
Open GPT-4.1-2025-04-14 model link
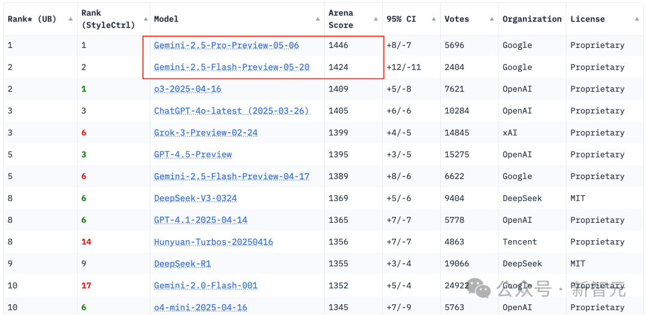(x=201, y=220)
